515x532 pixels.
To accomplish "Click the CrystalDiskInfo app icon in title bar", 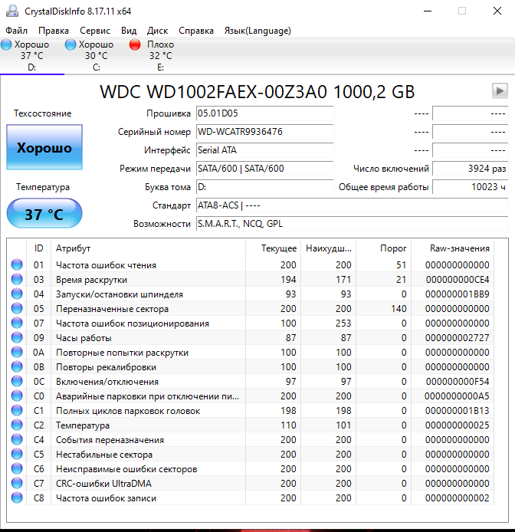I will pos(12,11).
